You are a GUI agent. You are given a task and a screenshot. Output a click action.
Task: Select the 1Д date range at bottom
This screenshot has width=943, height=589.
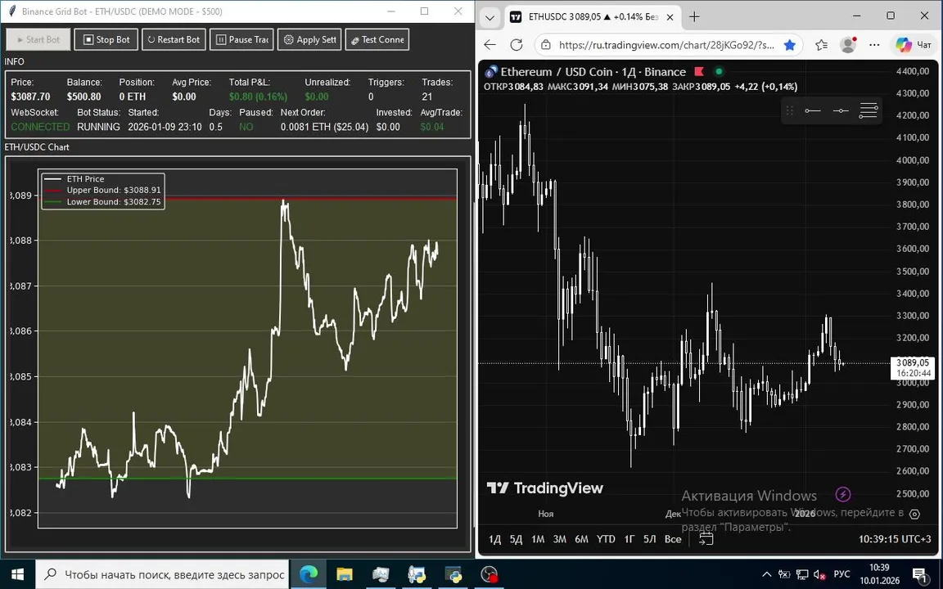click(x=495, y=539)
